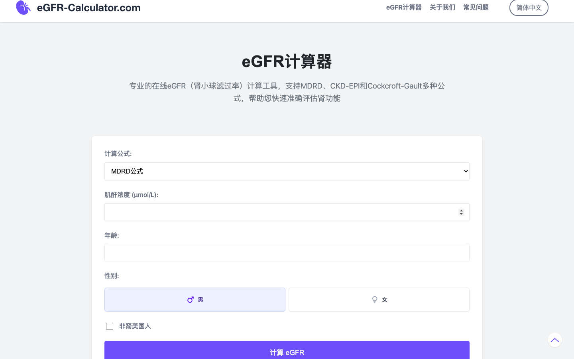Screen dimensions: 574x359
Task: Click the eGFR计算器 page heading
Action: point(287,61)
